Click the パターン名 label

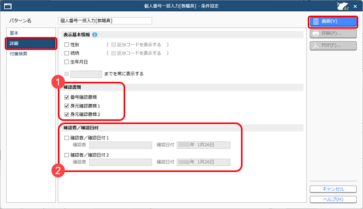[20, 21]
